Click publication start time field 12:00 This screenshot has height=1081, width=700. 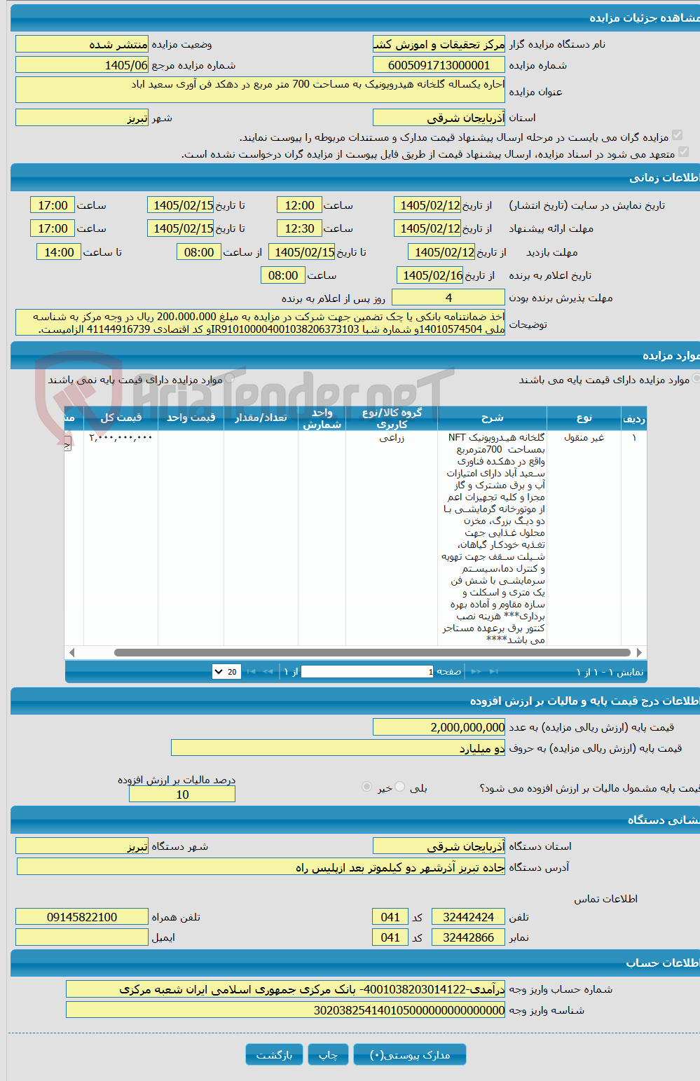pos(299,205)
